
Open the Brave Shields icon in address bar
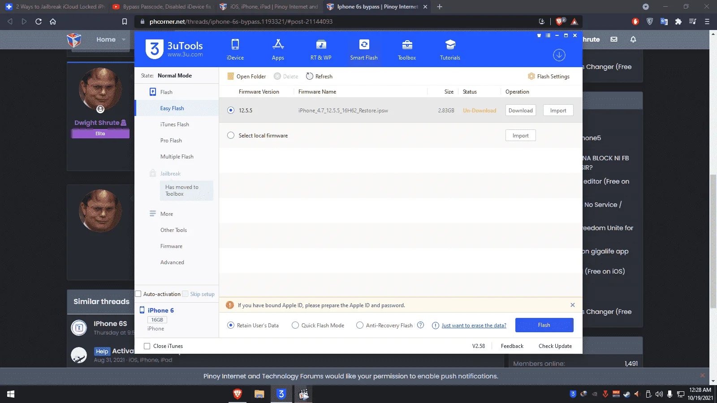point(560,21)
